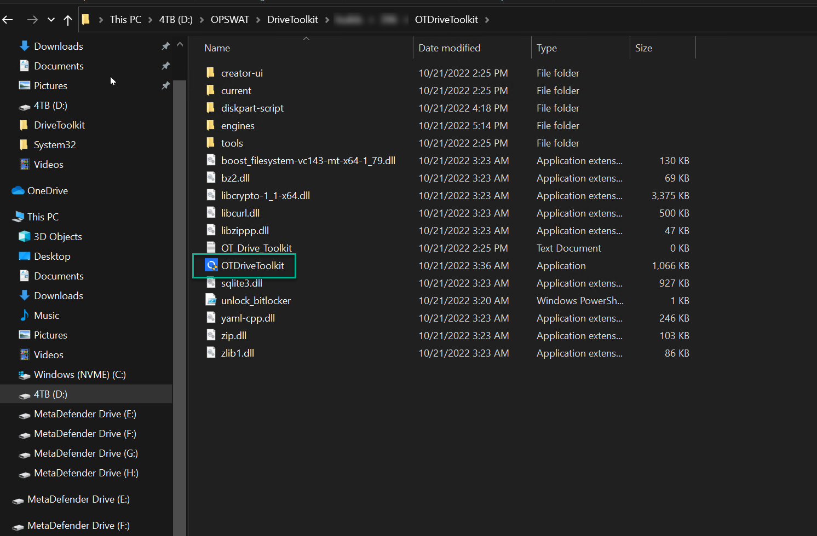Open Pictures under This PC

click(x=50, y=335)
